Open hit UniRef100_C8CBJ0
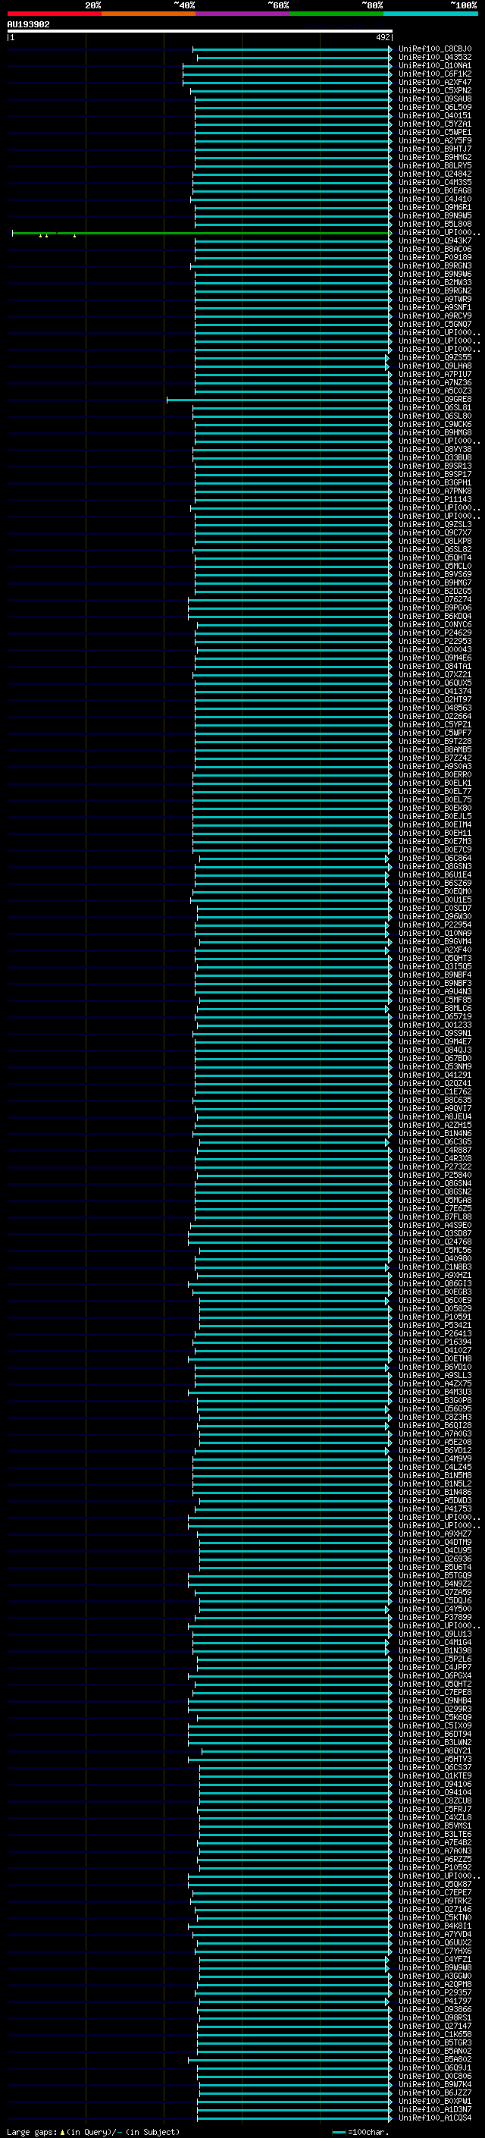This screenshot has height=2138, width=485. click(434, 49)
